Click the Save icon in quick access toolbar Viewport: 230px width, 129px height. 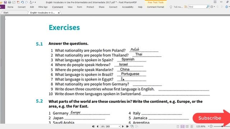click(5, 3)
